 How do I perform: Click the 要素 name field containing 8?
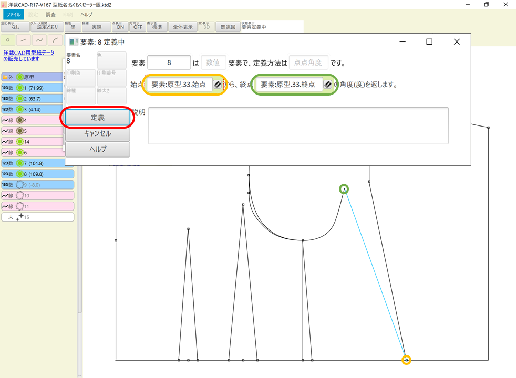[x=169, y=62]
